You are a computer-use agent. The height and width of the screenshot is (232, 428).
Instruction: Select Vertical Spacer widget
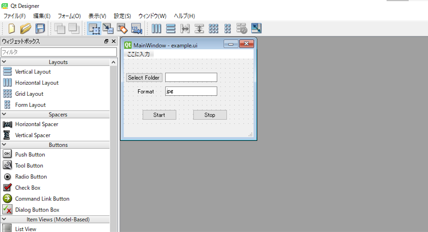[x=33, y=135]
